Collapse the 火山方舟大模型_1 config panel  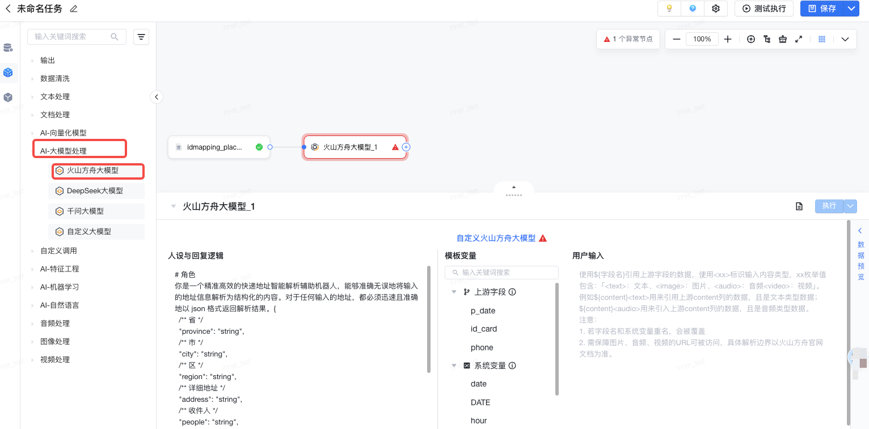(174, 206)
